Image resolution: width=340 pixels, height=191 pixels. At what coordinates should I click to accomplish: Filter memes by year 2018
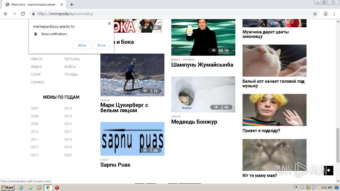click(68, 140)
